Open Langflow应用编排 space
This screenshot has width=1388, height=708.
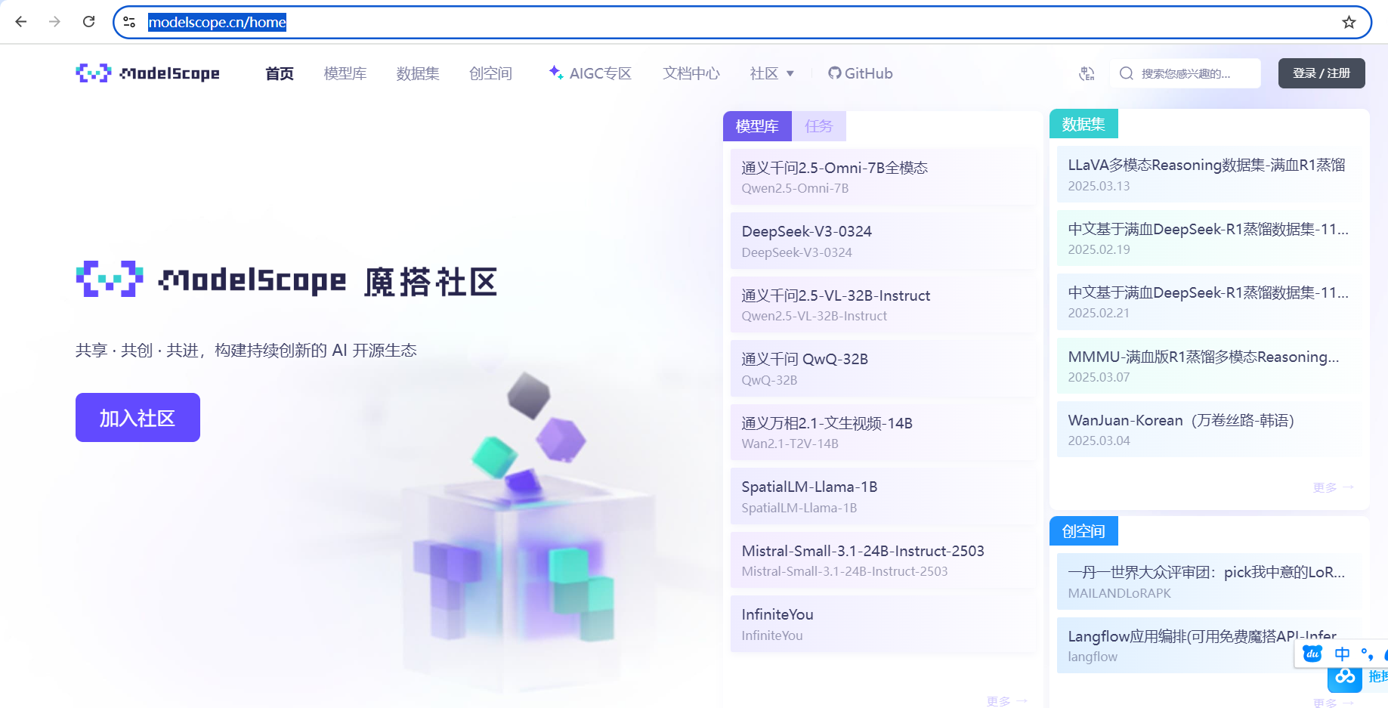[x=1209, y=645]
